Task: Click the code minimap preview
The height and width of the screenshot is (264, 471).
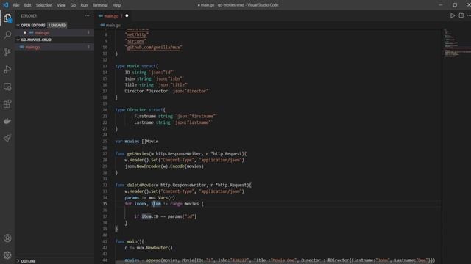Action: coord(456,43)
